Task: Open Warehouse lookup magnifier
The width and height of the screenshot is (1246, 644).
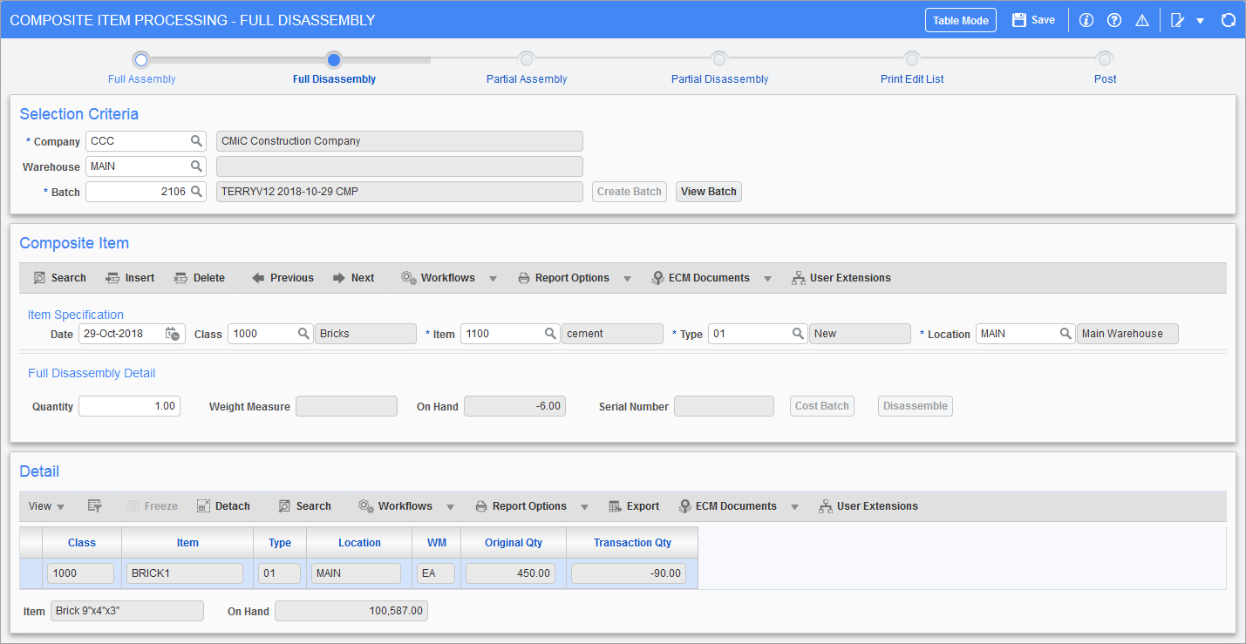Action: pyautogui.click(x=197, y=166)
